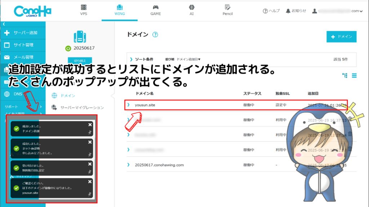The height and width of the screenshot is (207, 369).
Task: Open the Pencil tab
Action: (228, 10)
